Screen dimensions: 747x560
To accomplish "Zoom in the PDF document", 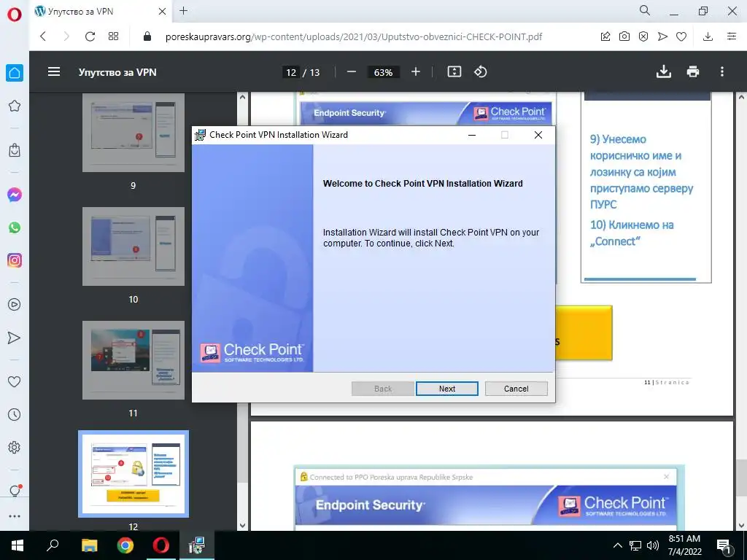I will [x=415, y=72].
